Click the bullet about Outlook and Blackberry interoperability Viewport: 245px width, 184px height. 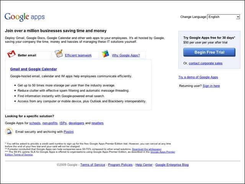click(x=82, y=101)
